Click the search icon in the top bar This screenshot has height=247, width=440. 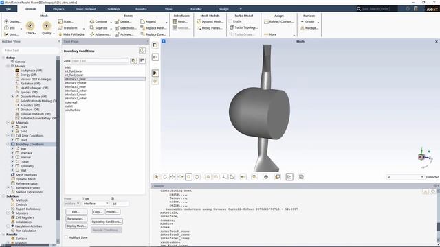click(359, 9)
